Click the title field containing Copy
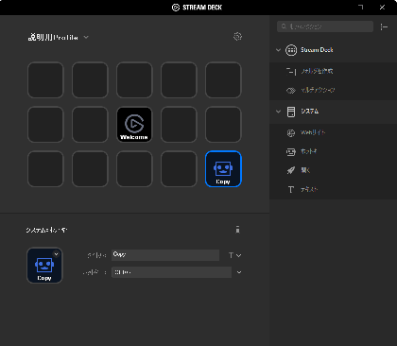 [165, 255]
